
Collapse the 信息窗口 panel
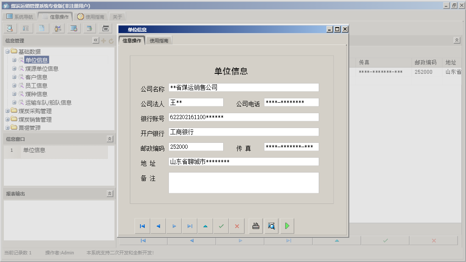[109, 139]
